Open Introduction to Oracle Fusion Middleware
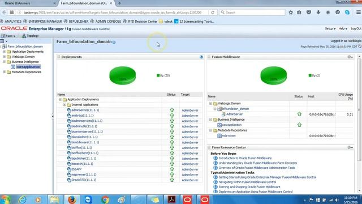This screenshot has height=204, width=362. coord(245,158)
